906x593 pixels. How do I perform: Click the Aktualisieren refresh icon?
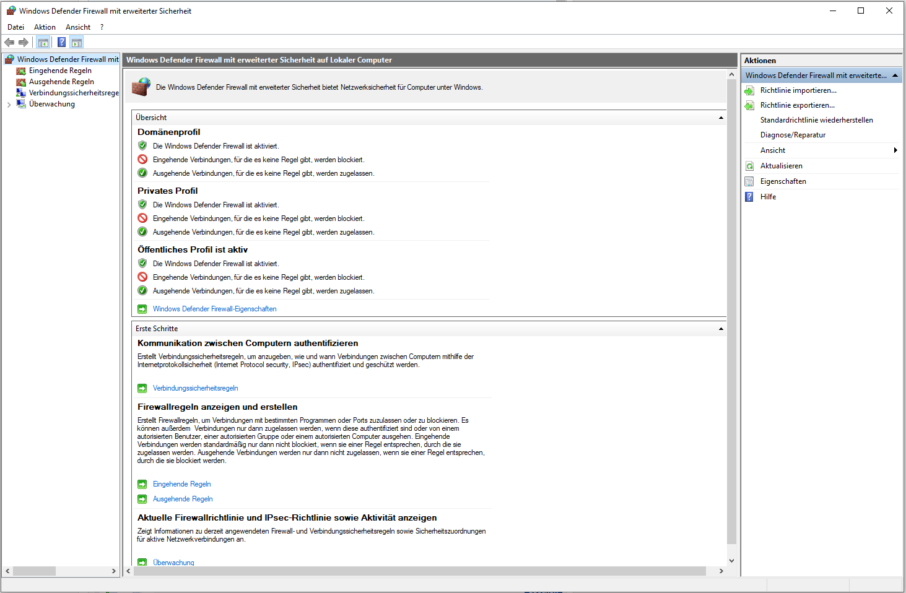(x=749, y=165)
